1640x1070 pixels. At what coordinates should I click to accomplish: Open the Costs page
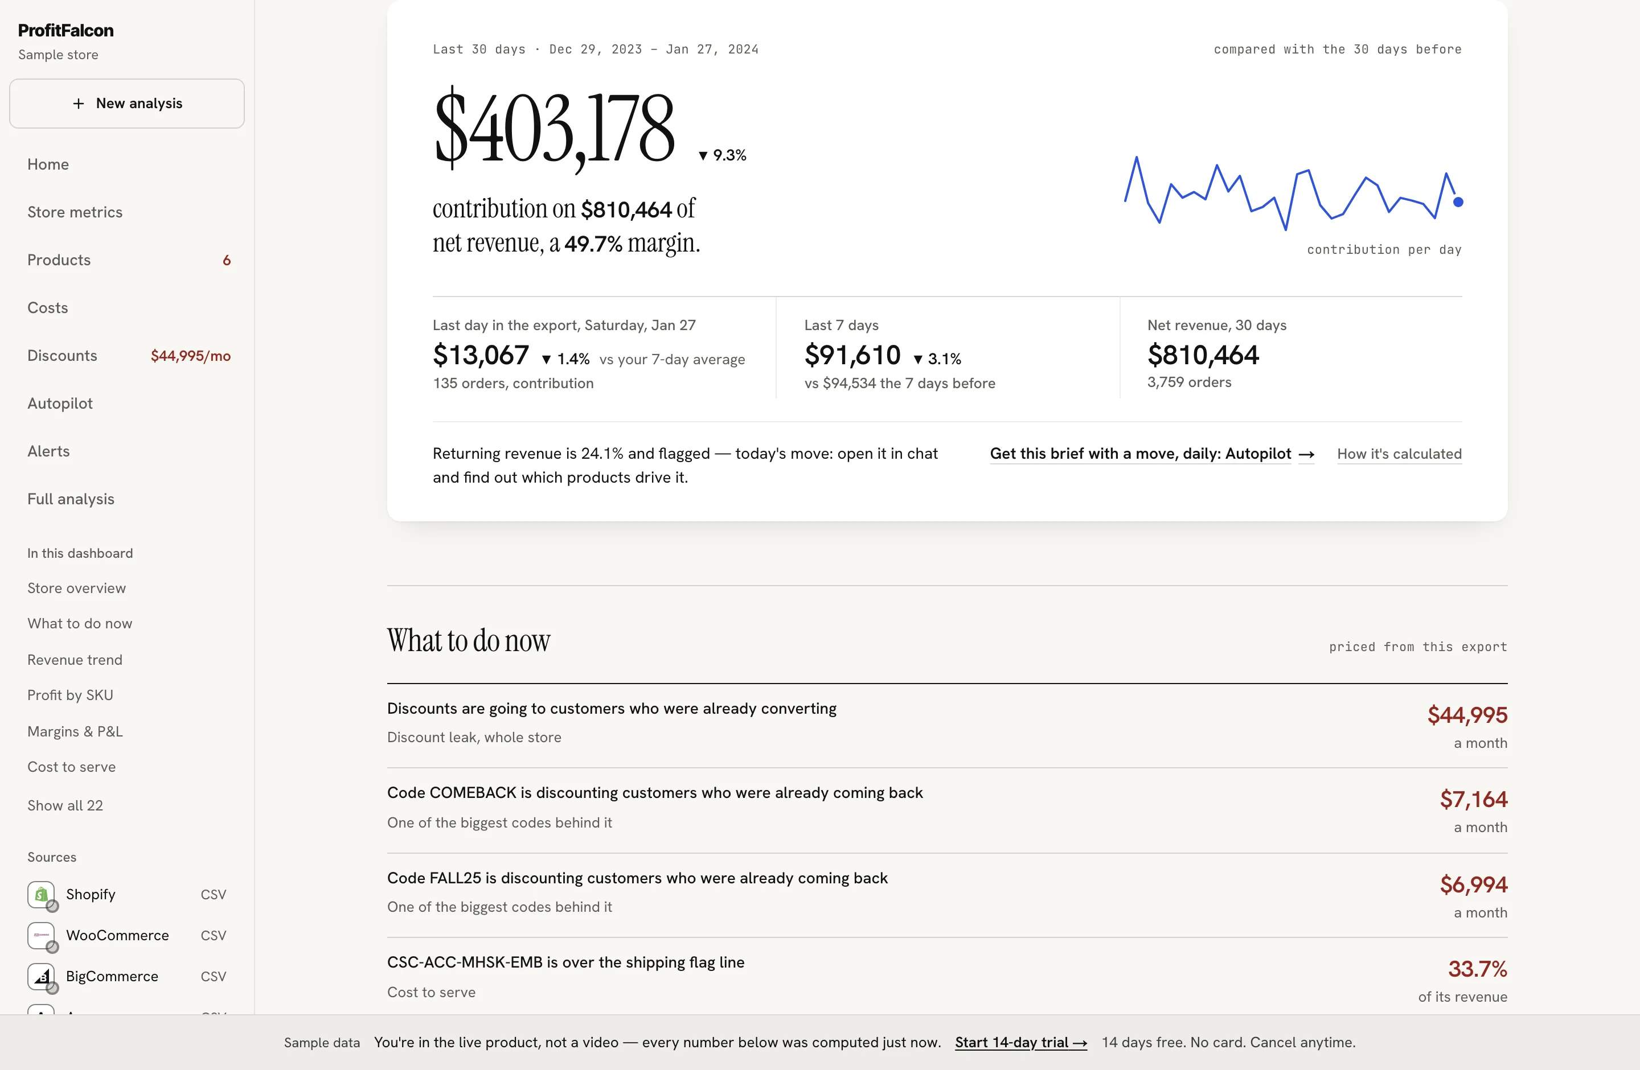[47, 308]
